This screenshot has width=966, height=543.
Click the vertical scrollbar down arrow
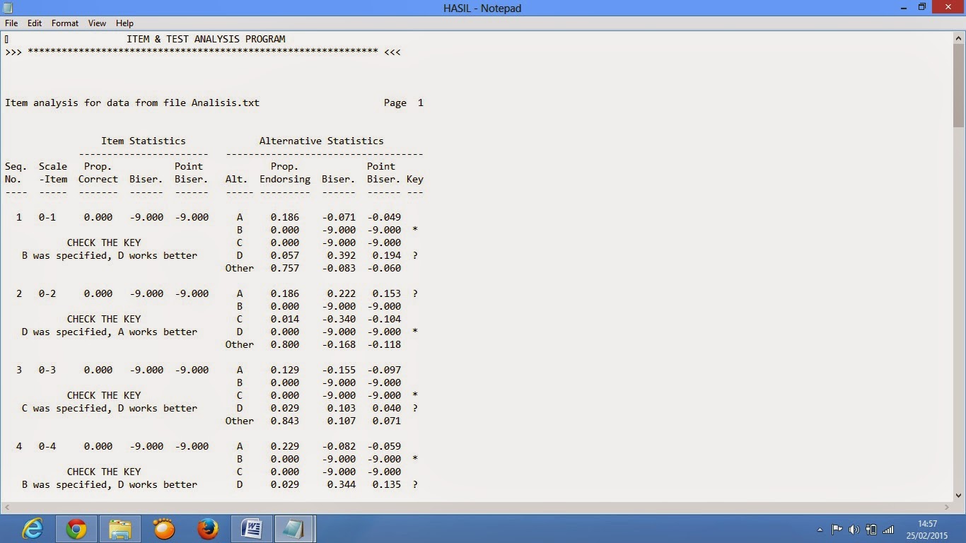click(959, 496)
